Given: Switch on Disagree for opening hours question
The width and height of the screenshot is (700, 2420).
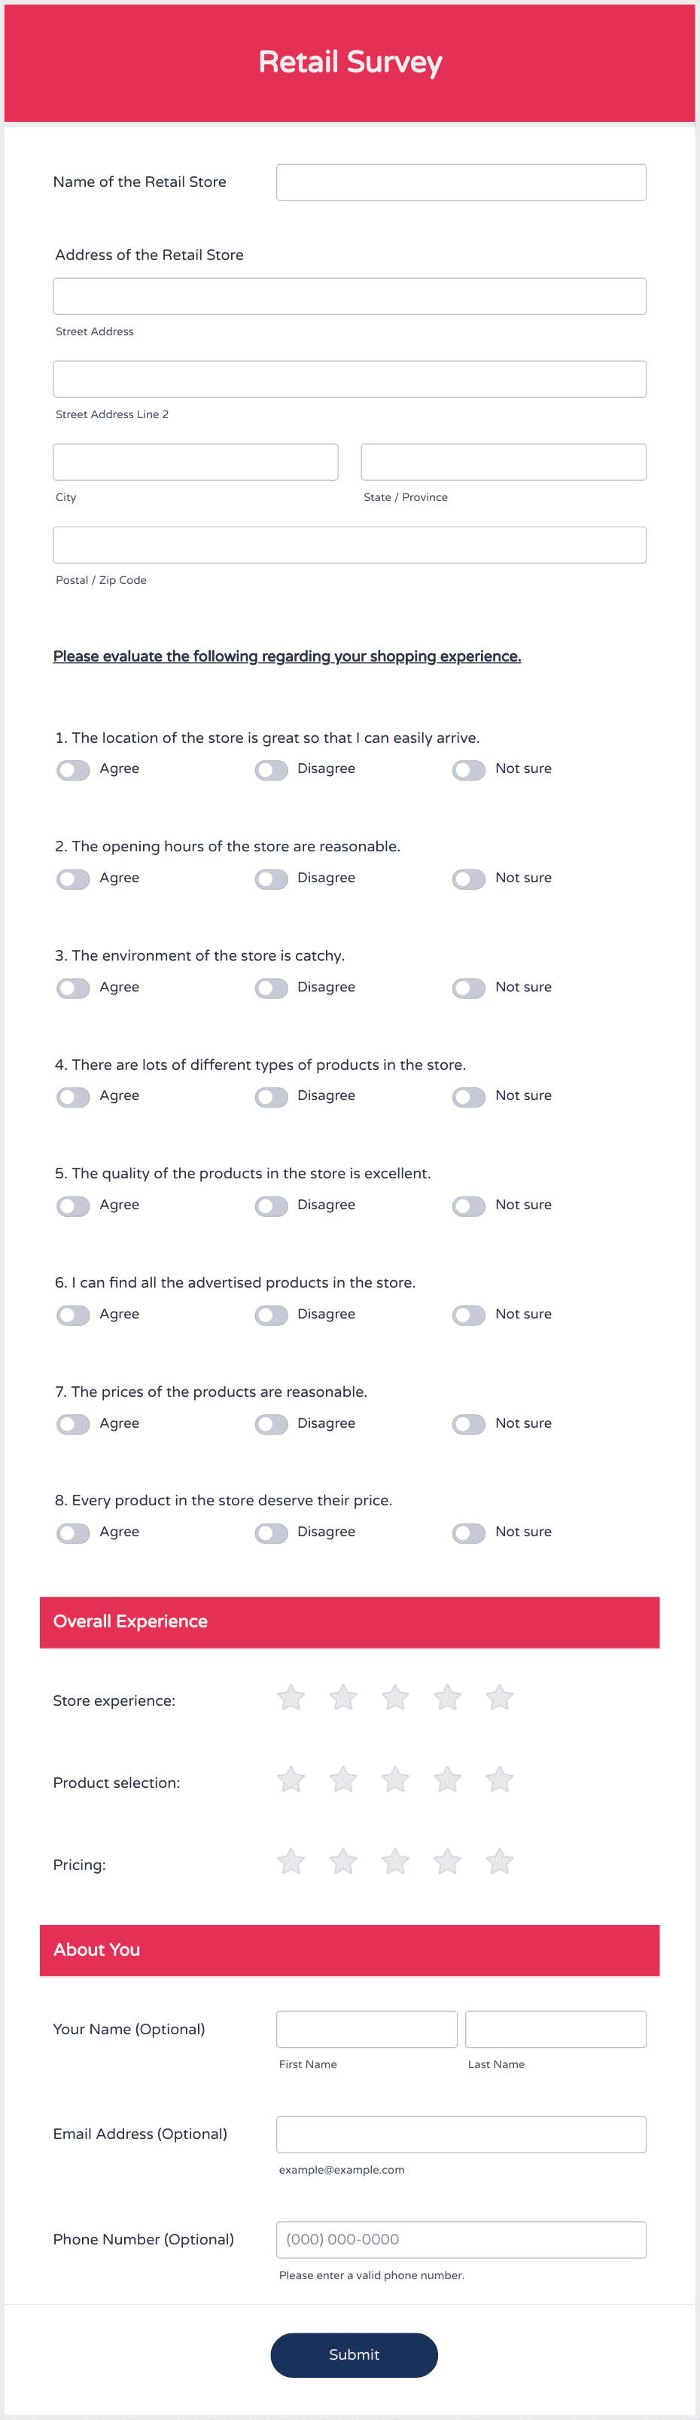Looking at the screenshot, I should pos(271,879).
